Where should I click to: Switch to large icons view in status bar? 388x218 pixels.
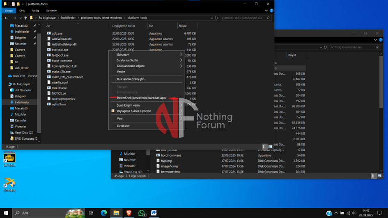tap(270, 146)
